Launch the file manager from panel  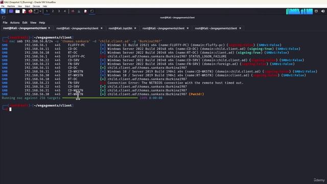17,11
